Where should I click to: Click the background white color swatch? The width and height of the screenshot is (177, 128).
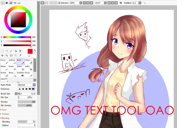[34, 55]
